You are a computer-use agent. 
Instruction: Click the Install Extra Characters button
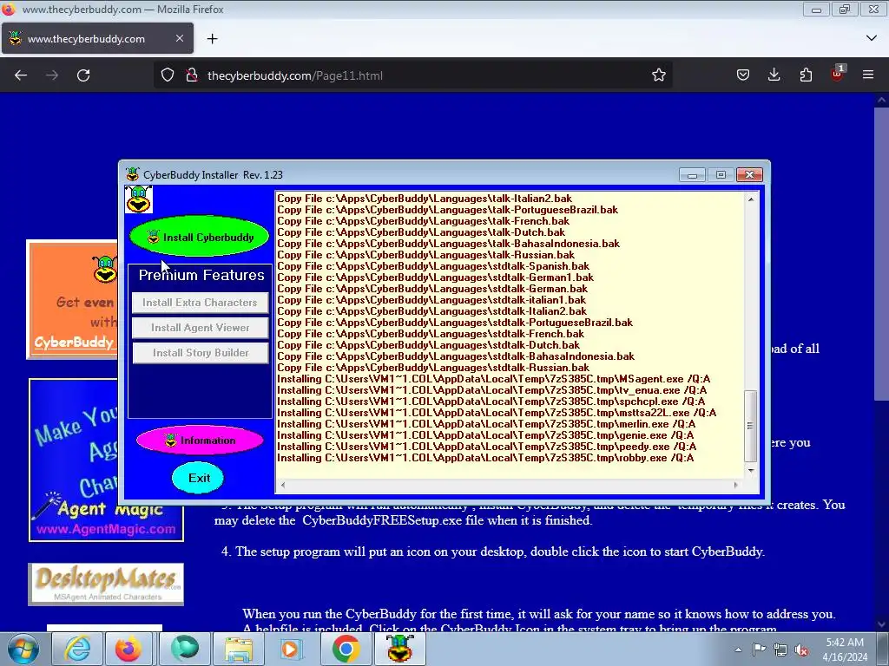201,303
